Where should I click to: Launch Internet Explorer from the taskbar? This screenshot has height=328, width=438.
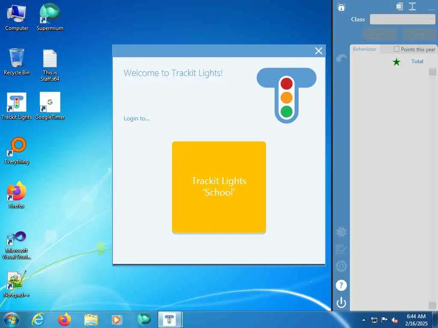click(38, 319)
